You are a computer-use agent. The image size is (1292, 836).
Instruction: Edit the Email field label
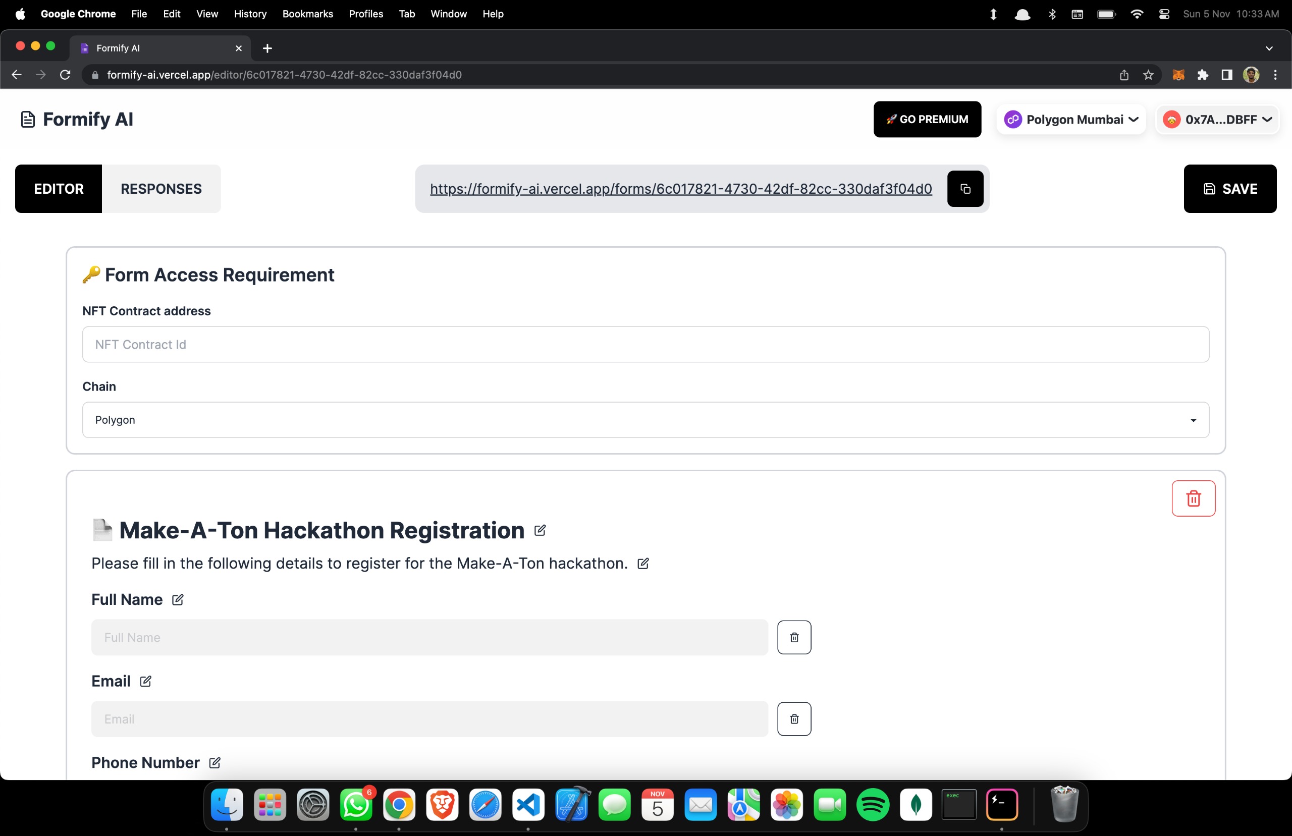coord(145,681)
